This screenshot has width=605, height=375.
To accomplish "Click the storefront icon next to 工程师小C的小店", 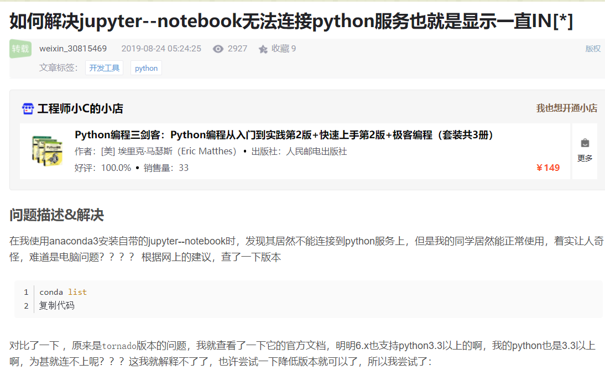I will (x=28, y=108).
